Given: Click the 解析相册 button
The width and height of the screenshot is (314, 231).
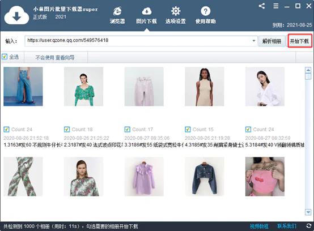Looking at the screenshot, I should [x=271, y=41].
